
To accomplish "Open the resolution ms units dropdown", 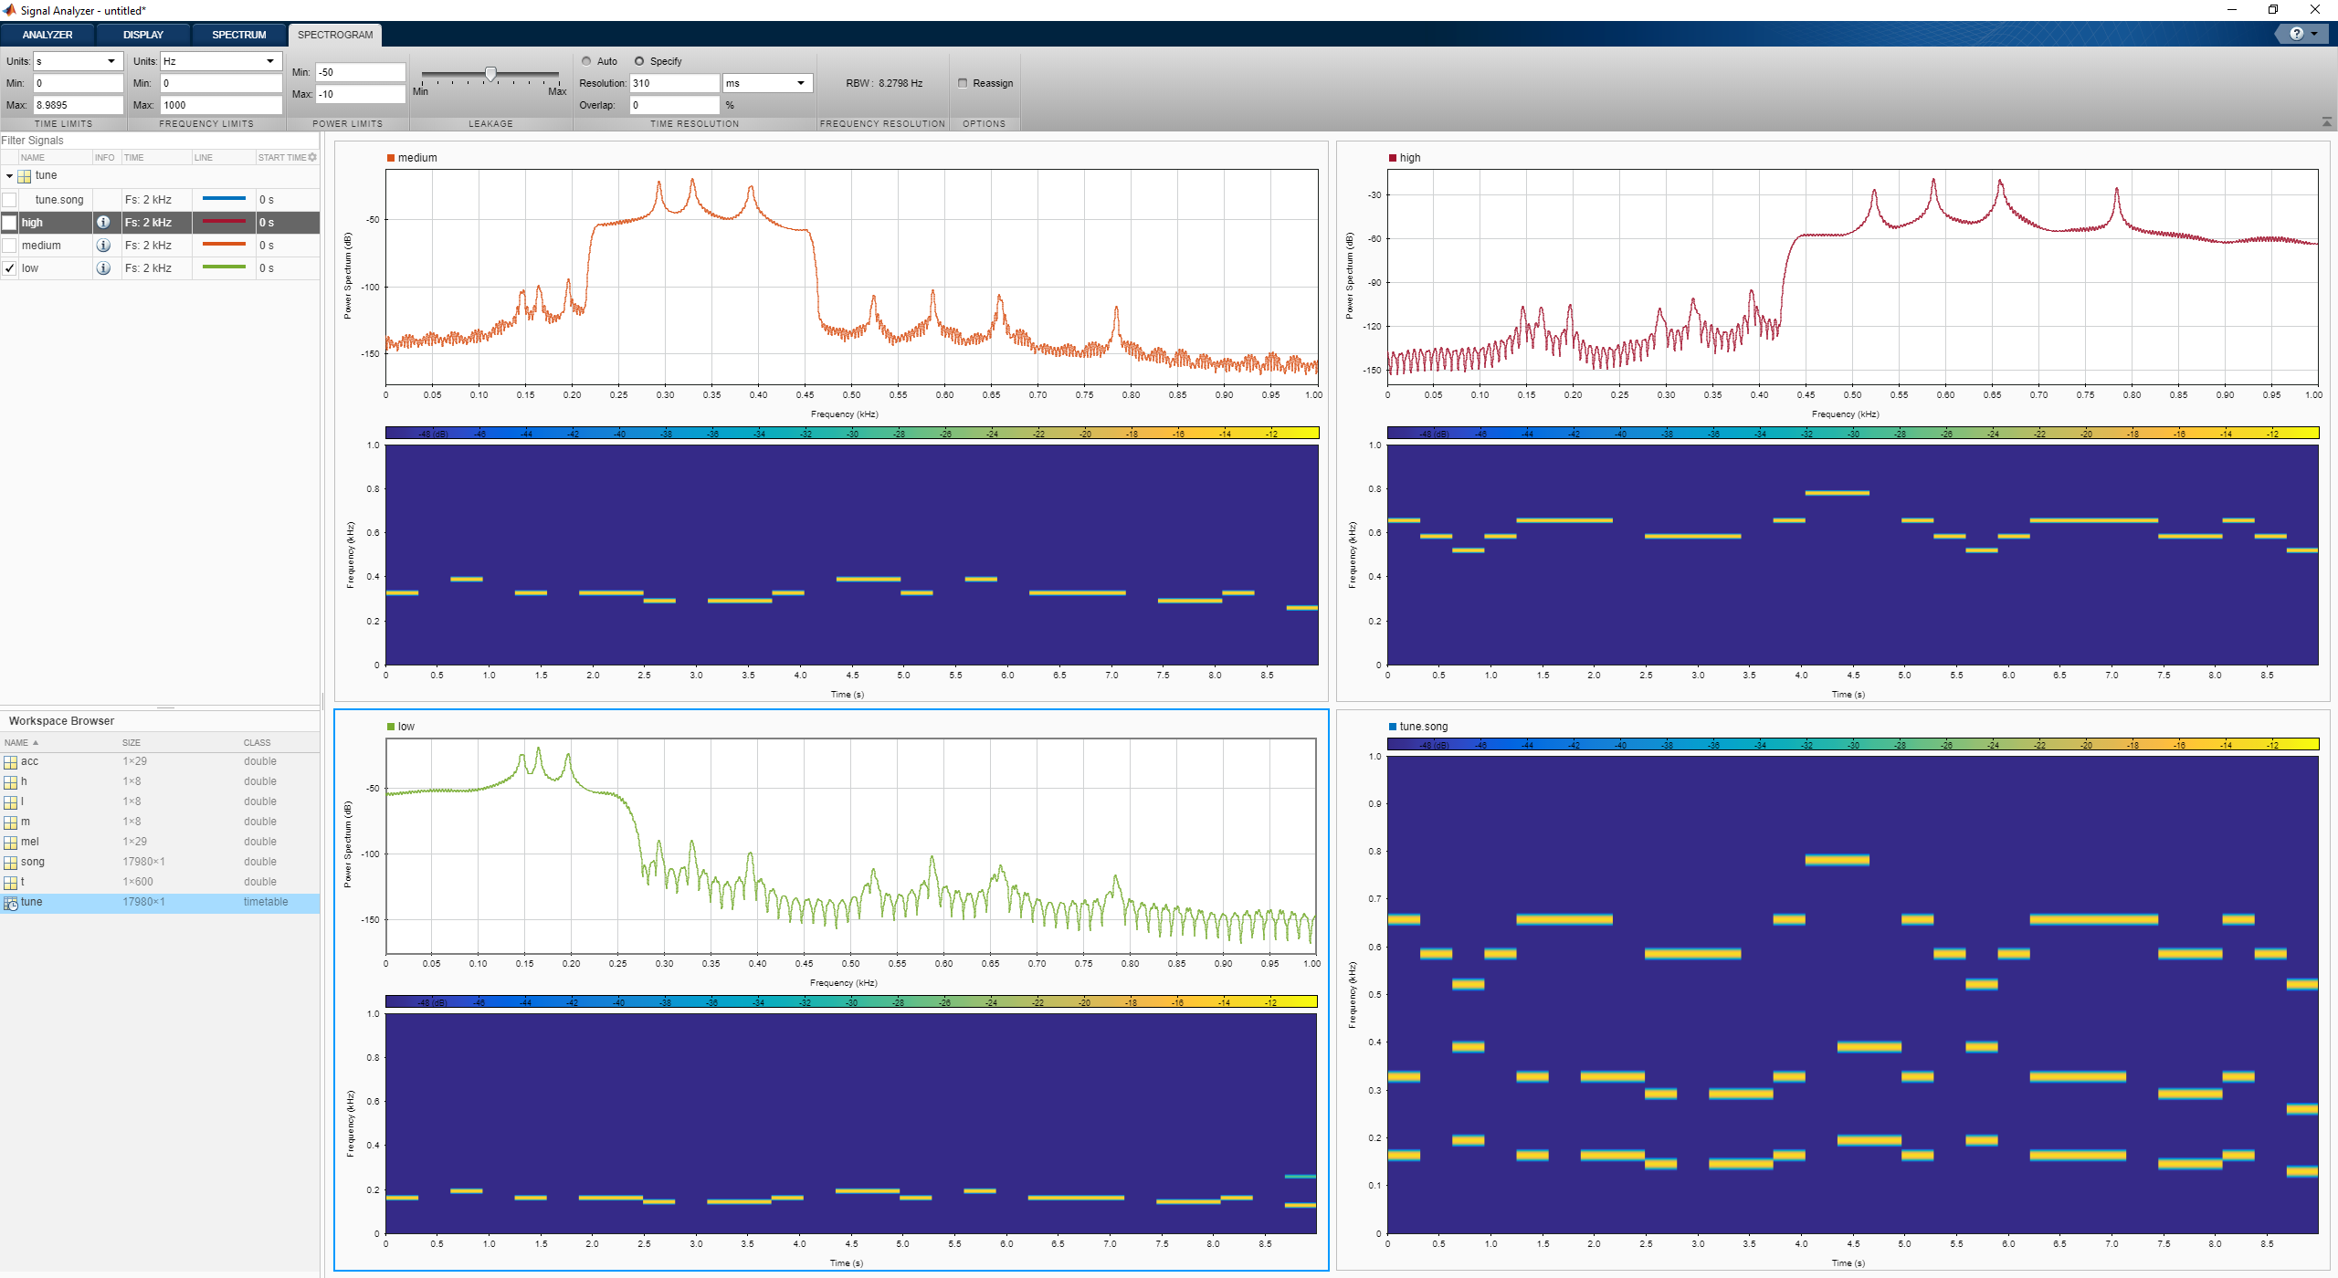I will click(801, 83).
